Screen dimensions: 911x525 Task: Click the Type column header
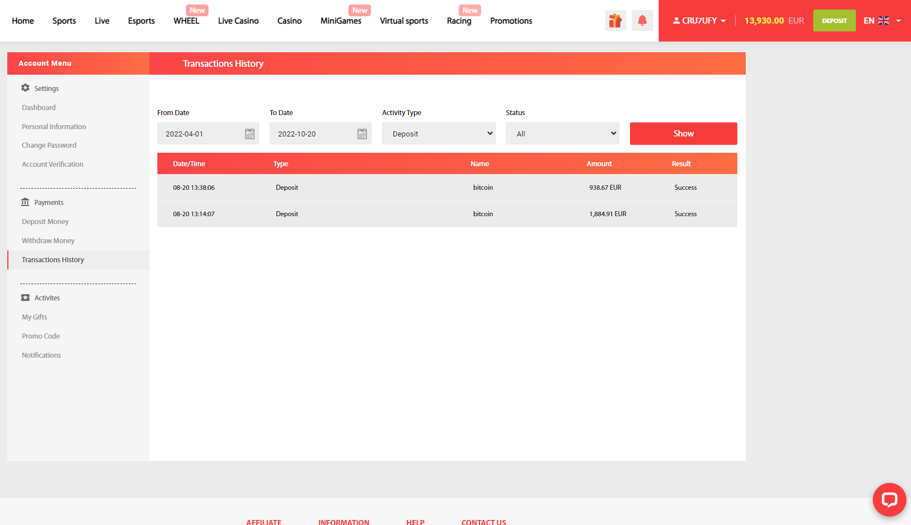pos(280,163)
